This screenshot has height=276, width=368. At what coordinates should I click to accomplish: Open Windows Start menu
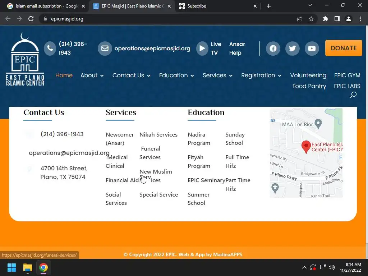pyautogui.click(x=11, y=267)
